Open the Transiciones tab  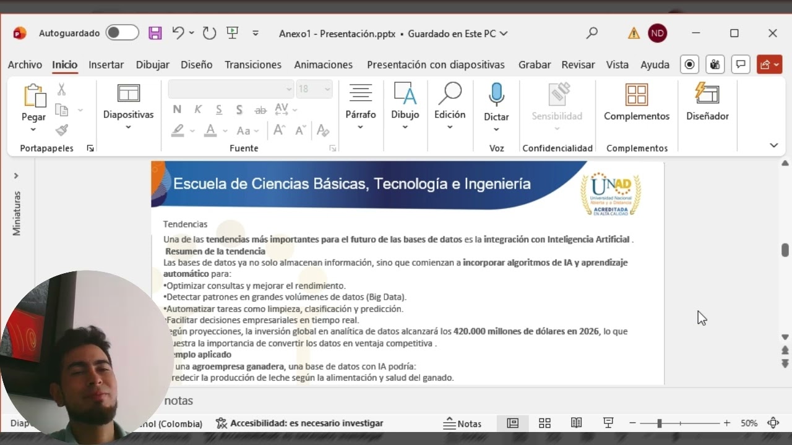tap(252, 64)
